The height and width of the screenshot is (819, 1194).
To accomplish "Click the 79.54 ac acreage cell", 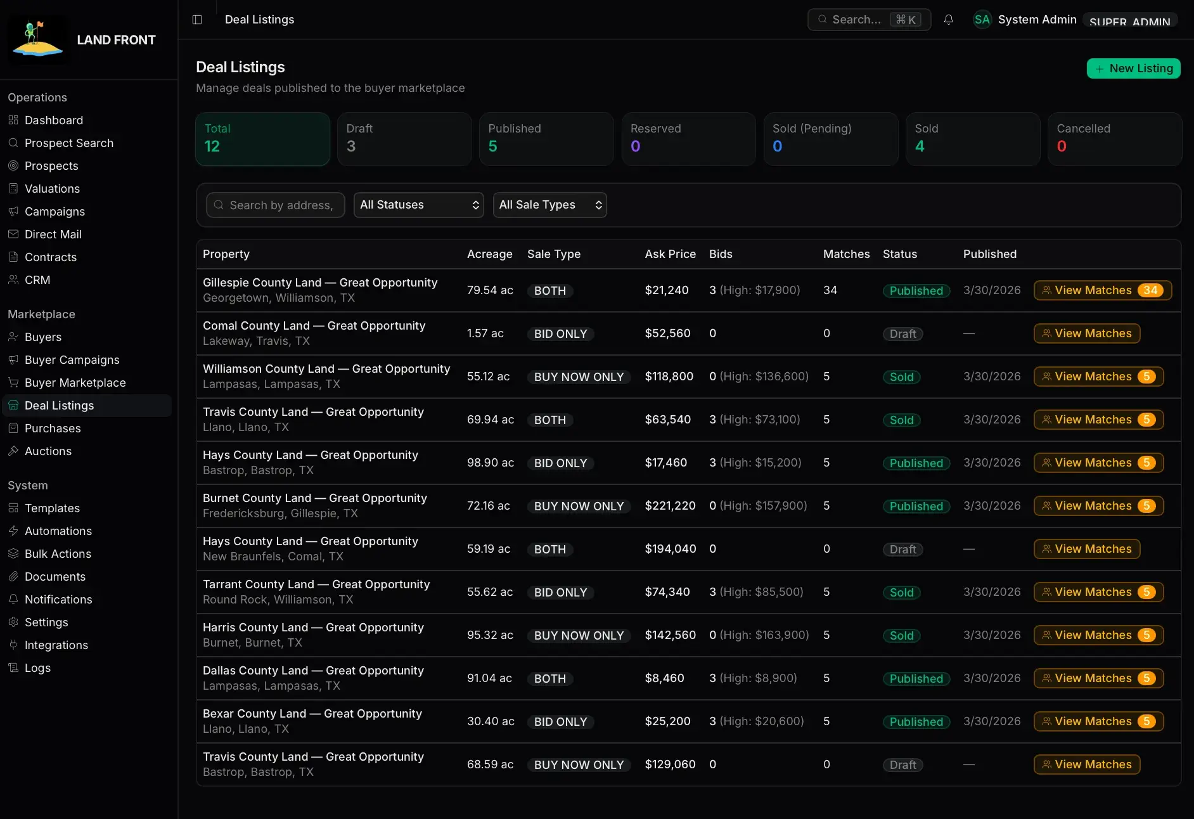I will (490, 290).
